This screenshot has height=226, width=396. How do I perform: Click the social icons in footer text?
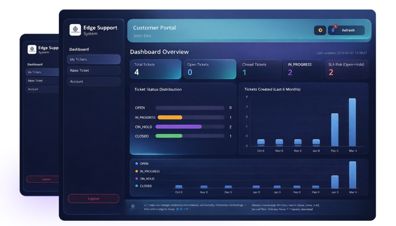pyautogui.click(x=183, y=209)
